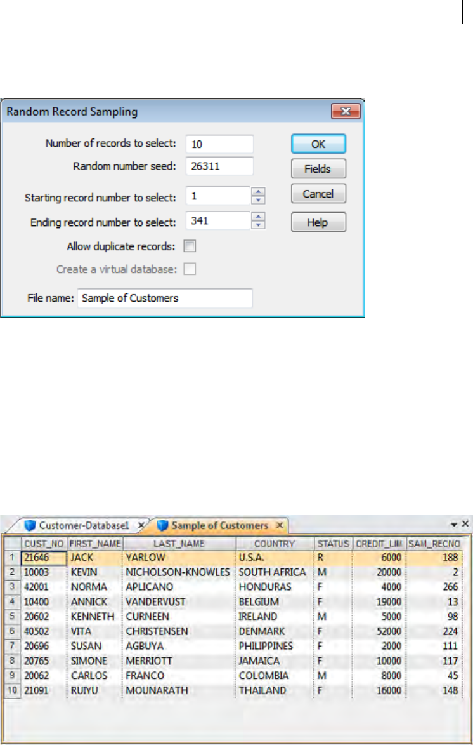Click SAM_RECNO cell 266
This screenshot has height=745, width=473.
point(434,587)
